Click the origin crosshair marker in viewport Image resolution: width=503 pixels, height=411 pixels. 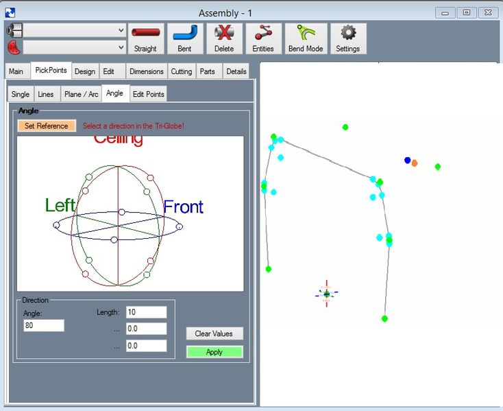[327, 294]
